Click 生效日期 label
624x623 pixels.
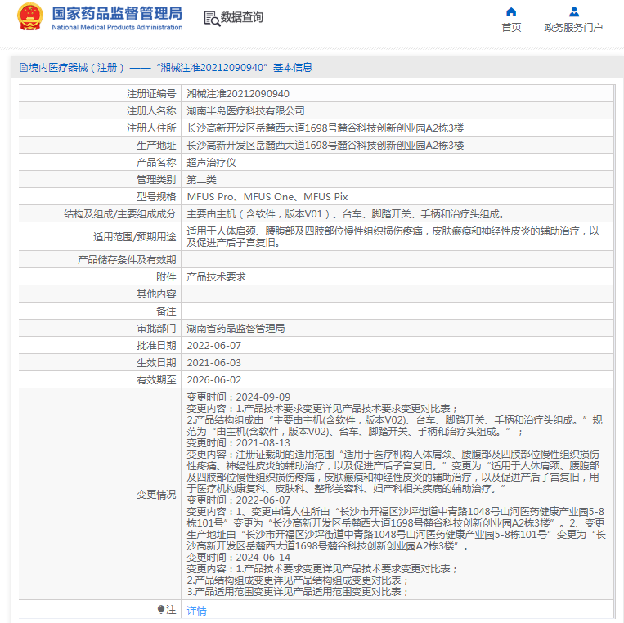pyautogui.click(x=156, y=363)
